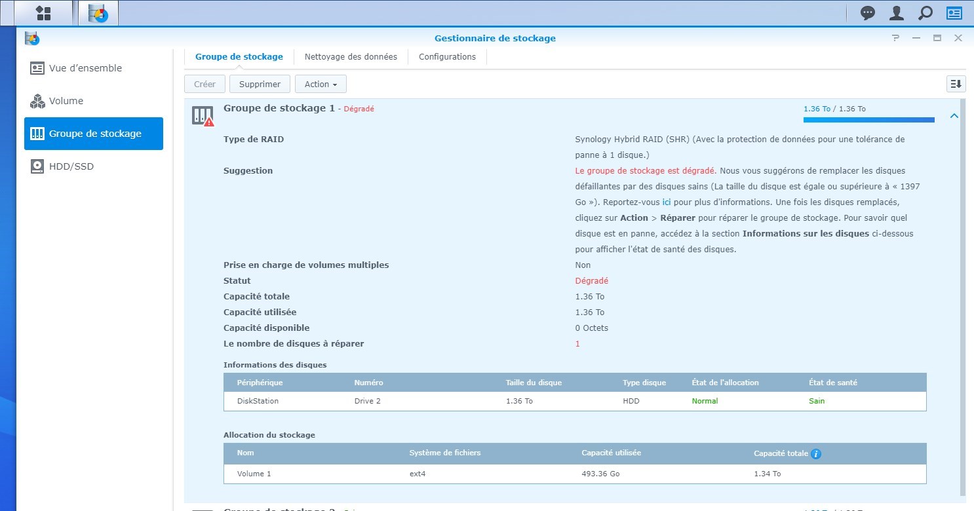Follow the 'ici' link in the suggestion
Screen dimensions: 974x511
667,202
